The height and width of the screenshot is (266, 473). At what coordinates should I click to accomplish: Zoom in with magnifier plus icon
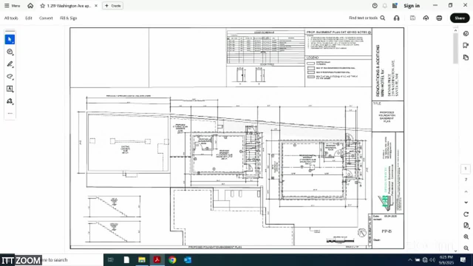coord(466,237)
